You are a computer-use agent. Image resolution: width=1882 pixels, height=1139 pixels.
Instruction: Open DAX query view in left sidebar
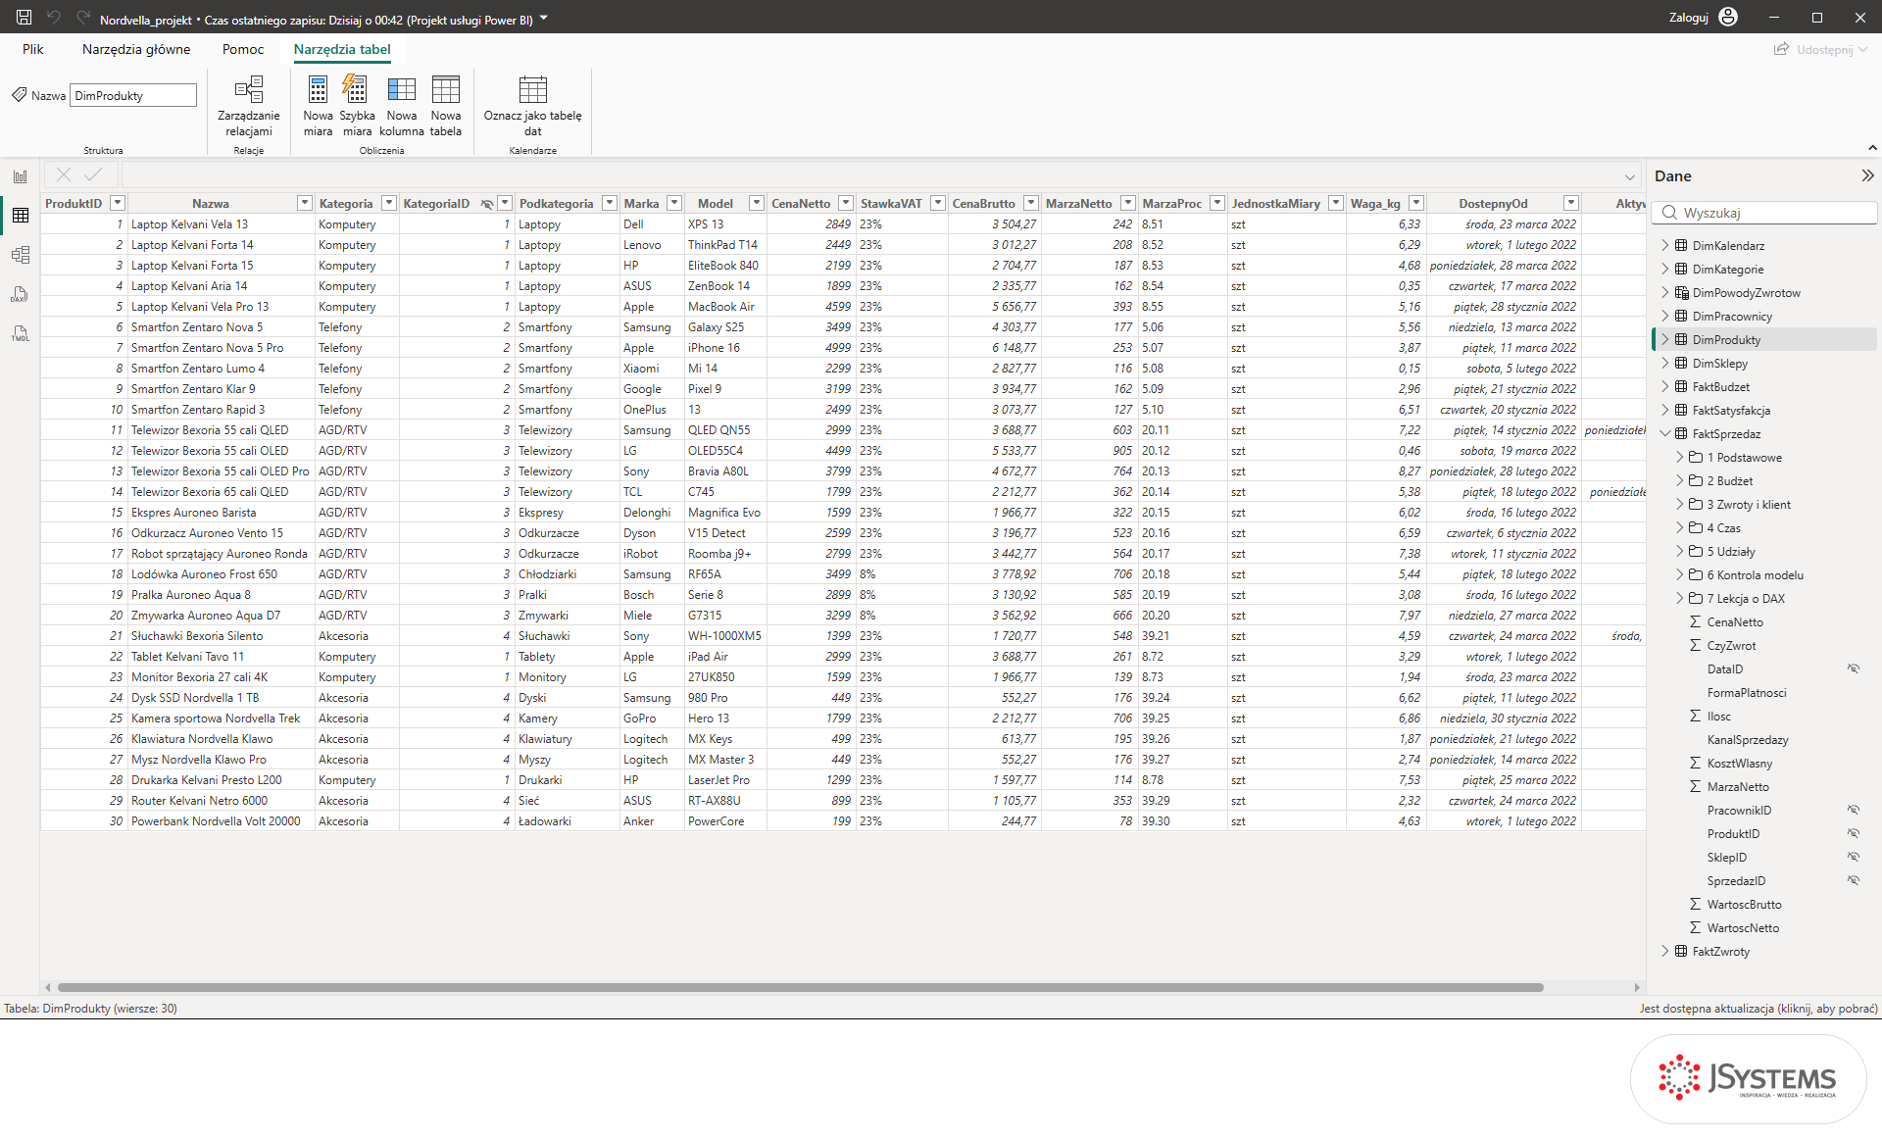[21, 294]
